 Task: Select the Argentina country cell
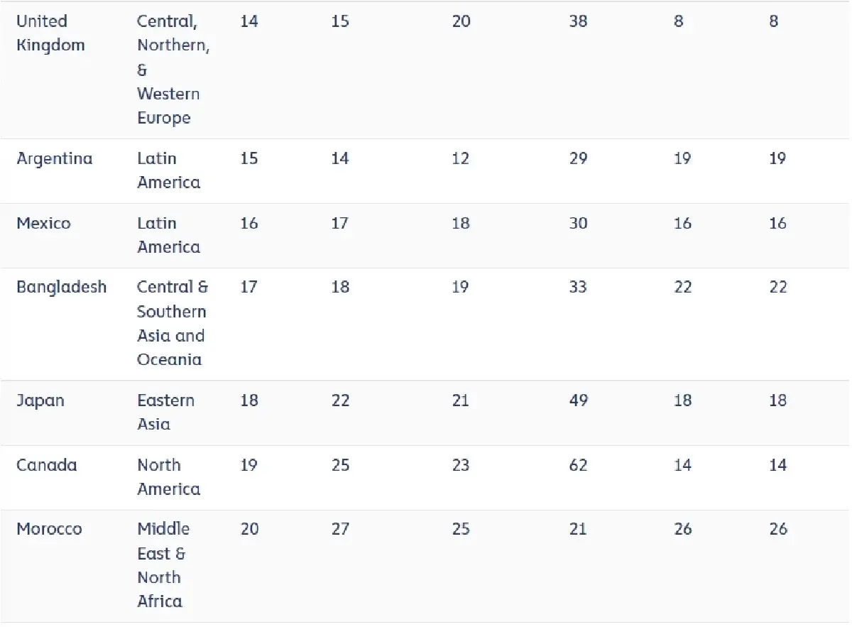tap(55, 158)
